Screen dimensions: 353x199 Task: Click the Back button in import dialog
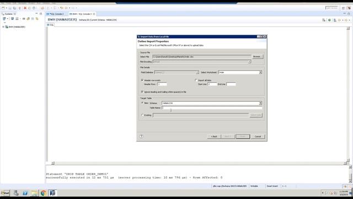[x=214, y=137]
